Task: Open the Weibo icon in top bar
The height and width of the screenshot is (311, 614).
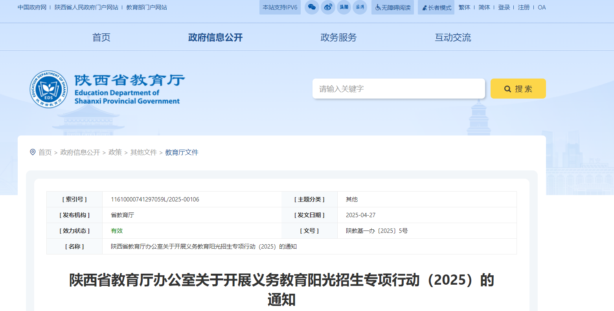Action: coord(328,7)
